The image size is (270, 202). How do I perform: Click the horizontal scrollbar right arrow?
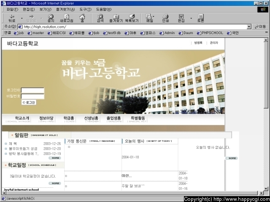click(x=261, y=193)
